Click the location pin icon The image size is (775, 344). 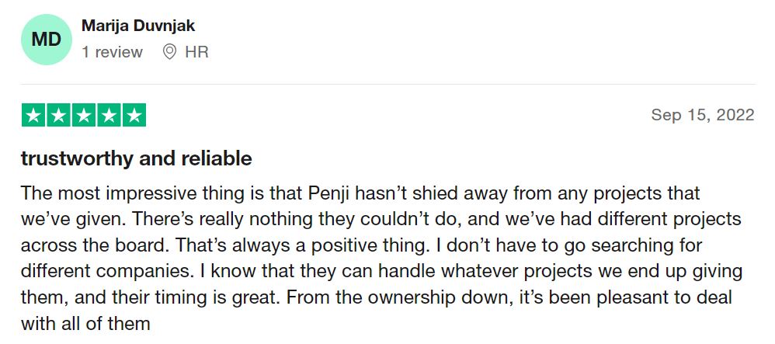click(169, 52)
